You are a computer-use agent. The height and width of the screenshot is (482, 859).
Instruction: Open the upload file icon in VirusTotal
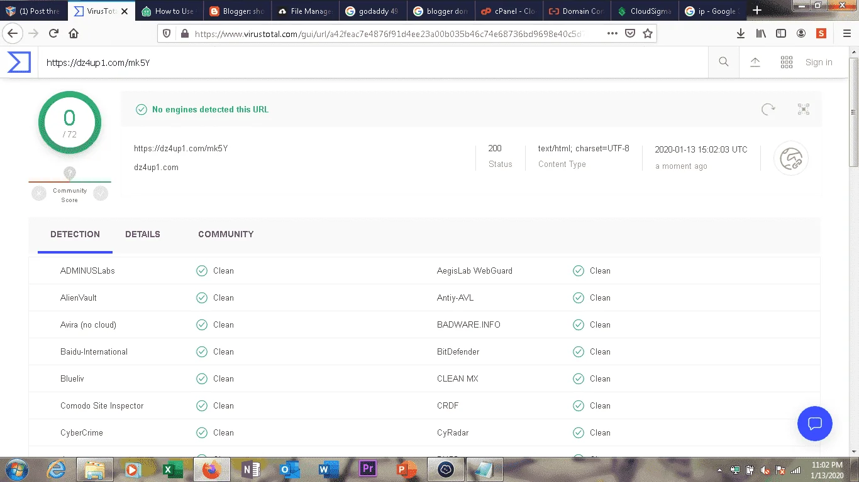(755, 62)
